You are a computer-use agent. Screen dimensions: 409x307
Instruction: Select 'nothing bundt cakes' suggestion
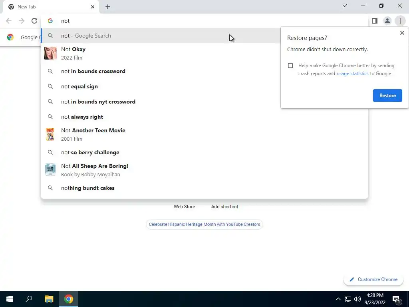click(204, 188)
